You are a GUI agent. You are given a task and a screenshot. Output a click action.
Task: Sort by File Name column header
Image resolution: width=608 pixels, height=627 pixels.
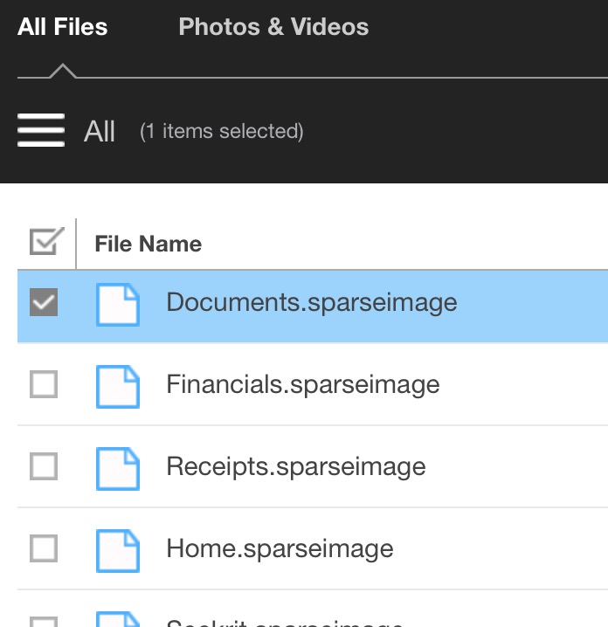pyautogui.click(x=149, y=244)
